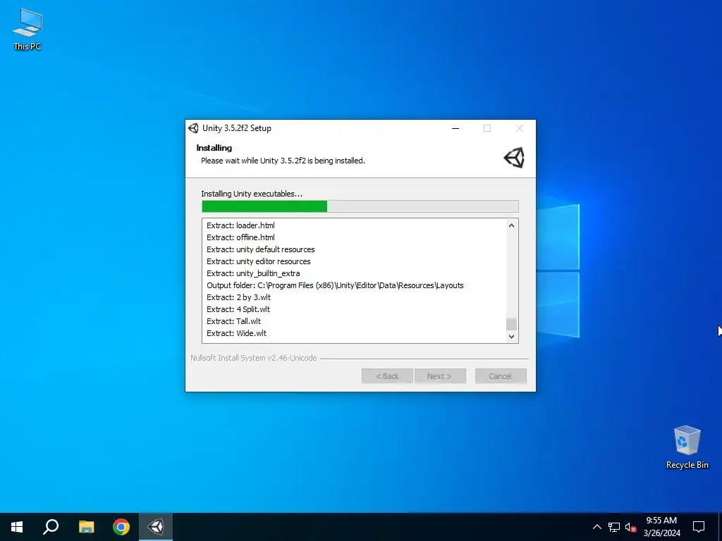Image resolution: width=722 pixels, height=541 pixels.
Task: Click 'Please wait while Unity' subtitle text
Action: tap(283, 161)
